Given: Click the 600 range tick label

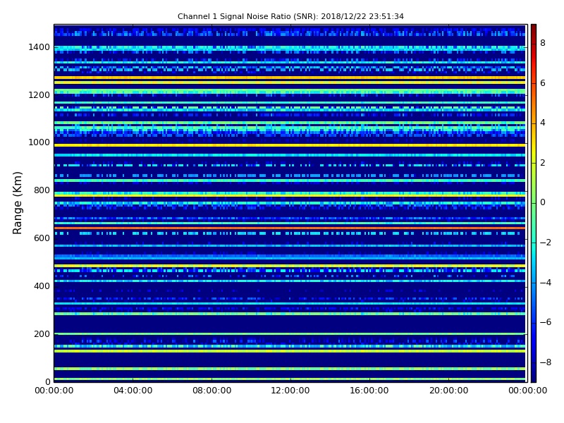Looking at the screenshot, I should point(42,238).
